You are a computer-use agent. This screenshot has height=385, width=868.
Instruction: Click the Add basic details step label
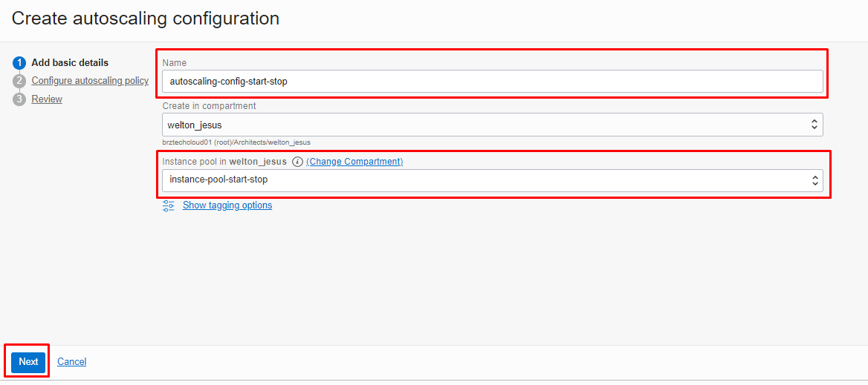[x=70, y=62]
